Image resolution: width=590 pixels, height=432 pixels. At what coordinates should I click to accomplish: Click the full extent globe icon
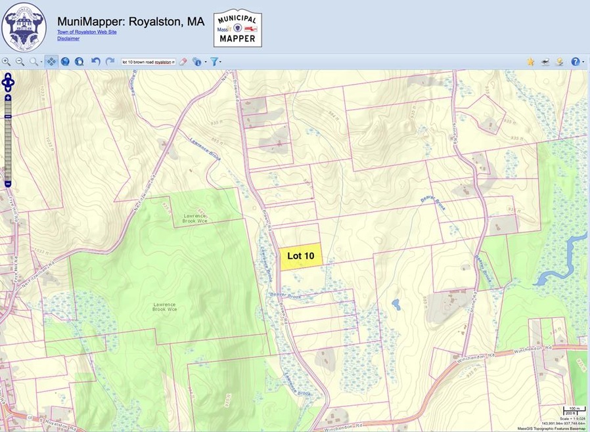coord(65,62)
